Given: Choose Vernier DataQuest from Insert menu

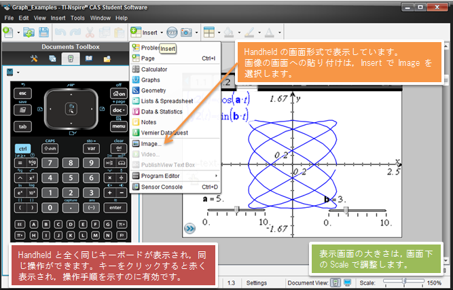Looking at the screenshot, I should click(175, 133).
